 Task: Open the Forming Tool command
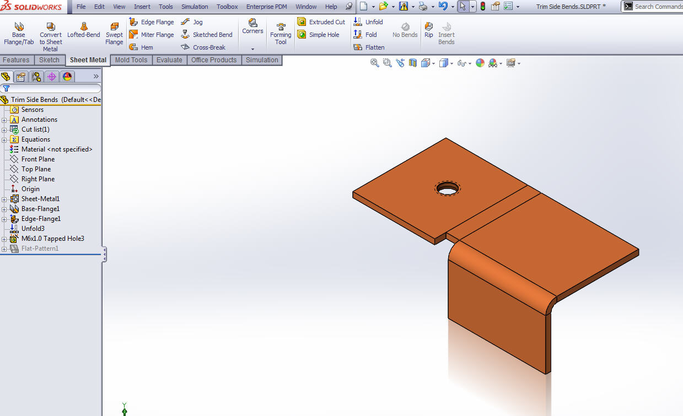click(281, 34)
